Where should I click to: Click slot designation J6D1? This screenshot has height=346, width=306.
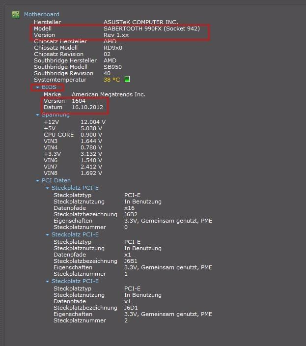(131, 308)
